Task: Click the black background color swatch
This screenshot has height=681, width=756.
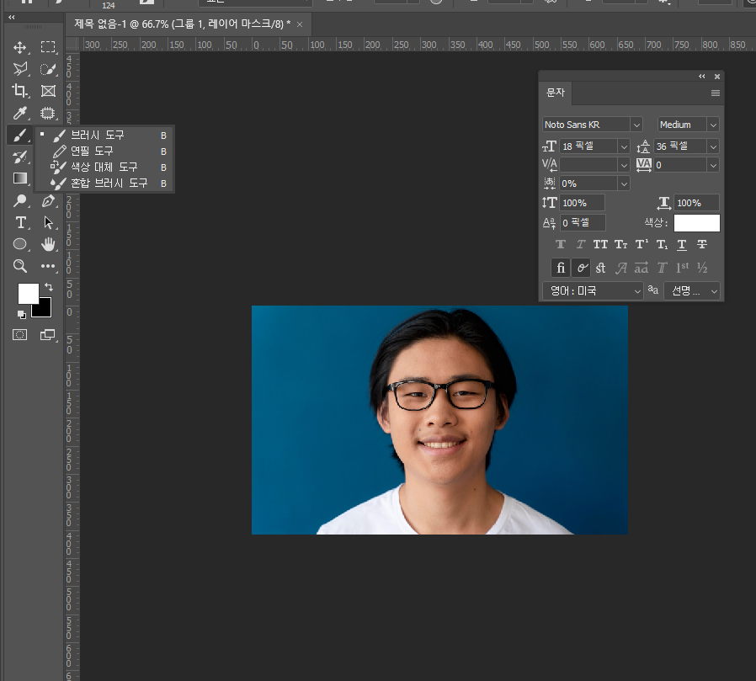Action: click(45, 310)
